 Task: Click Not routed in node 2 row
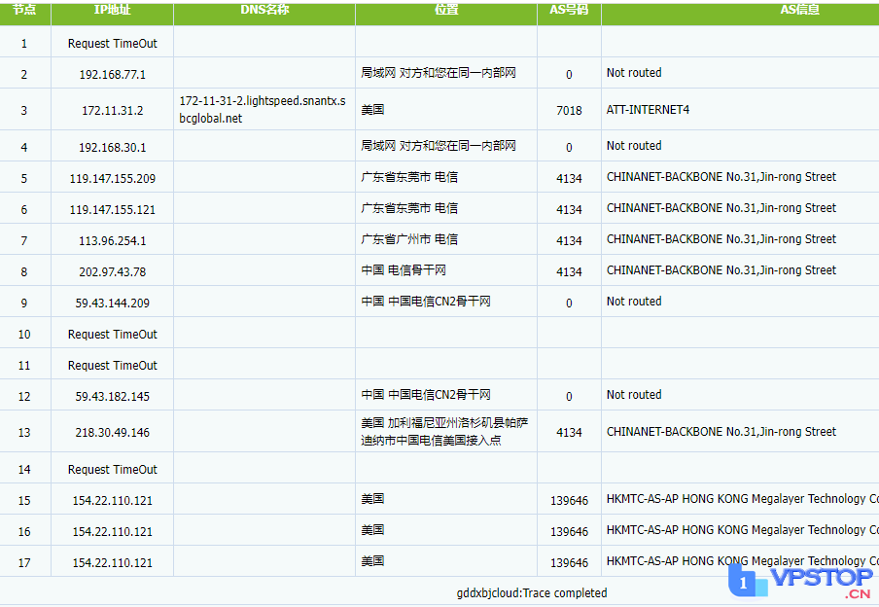[x=634, y=72]
